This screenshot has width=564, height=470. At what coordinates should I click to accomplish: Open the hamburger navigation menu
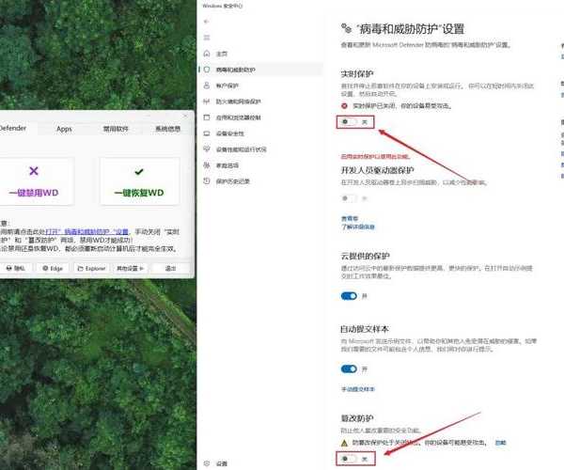pos(207,37)
